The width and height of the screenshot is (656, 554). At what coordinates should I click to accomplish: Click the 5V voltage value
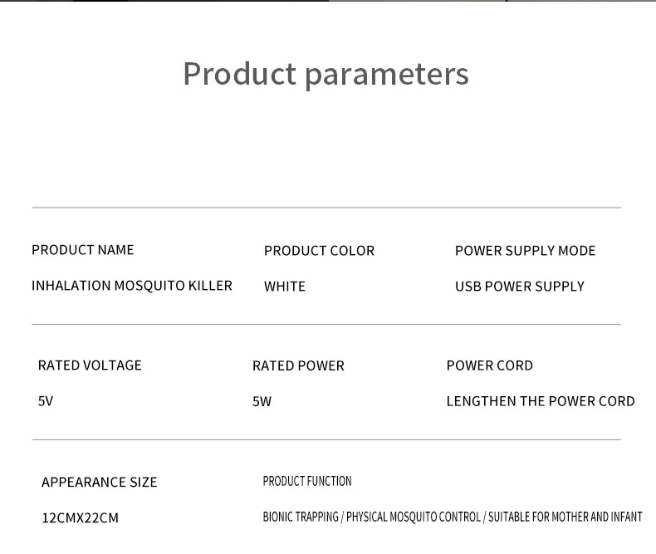46,401
